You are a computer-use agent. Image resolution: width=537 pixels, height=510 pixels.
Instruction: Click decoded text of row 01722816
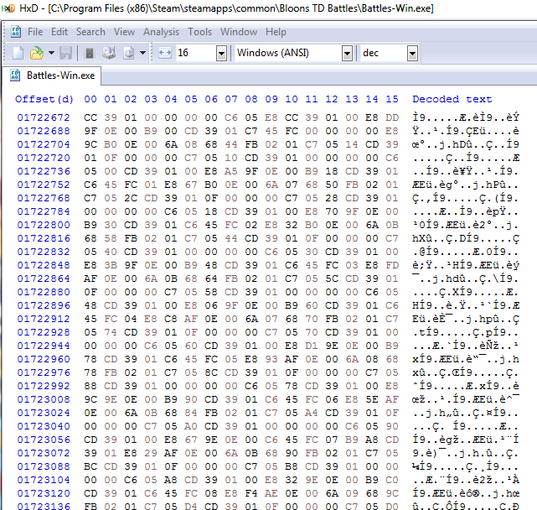(x=466, y=238)
